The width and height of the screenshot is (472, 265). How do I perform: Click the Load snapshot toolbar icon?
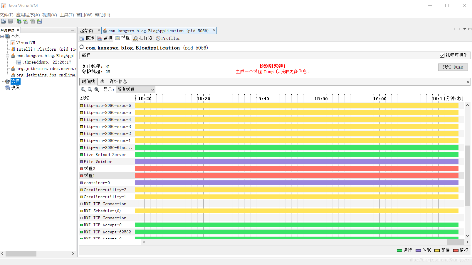4,21
